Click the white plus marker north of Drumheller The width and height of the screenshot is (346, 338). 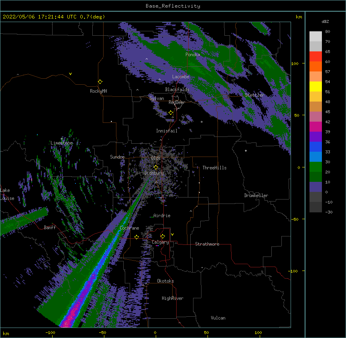pyautogui.click(x=246, y=151)
